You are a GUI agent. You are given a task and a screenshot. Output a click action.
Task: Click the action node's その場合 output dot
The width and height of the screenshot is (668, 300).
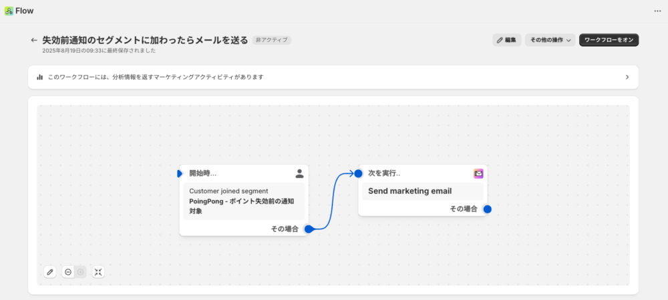point(488,209)
